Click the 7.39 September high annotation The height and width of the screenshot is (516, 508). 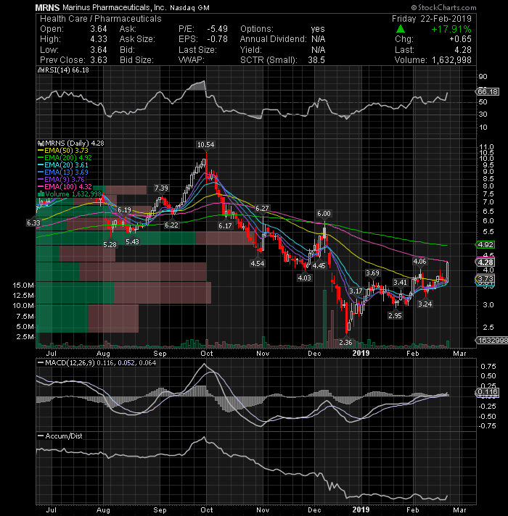(161, 188)
